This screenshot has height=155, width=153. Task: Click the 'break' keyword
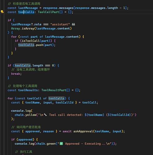tap(16, 74)
